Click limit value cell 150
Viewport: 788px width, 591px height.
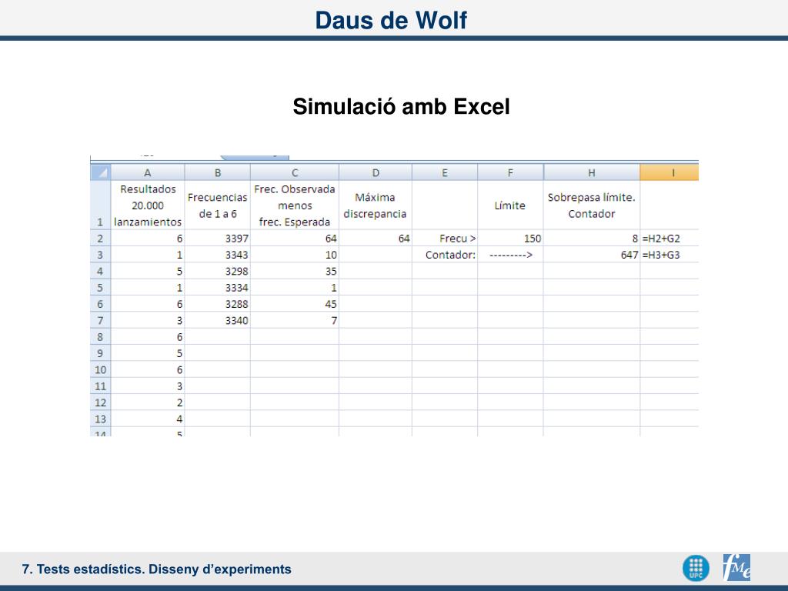coord(511,239)
